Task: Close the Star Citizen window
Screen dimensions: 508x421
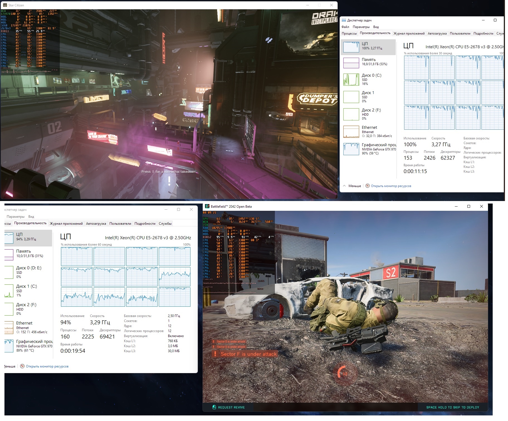Action: [x=331, y=5]
